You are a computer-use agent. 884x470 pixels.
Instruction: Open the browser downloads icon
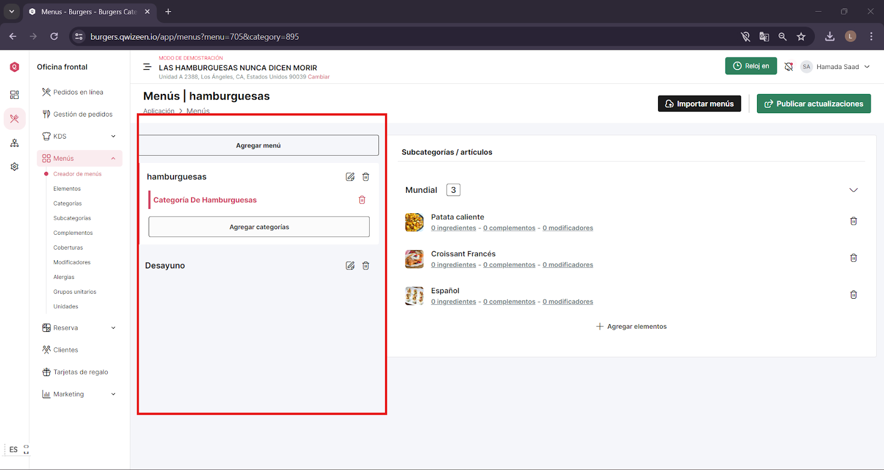pos(830,36)
